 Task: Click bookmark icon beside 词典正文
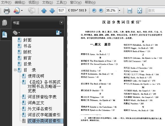[x=24, y=103]
